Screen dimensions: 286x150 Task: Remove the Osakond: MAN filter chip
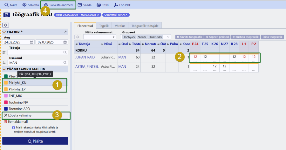point(126,15)
